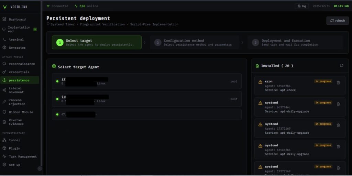Image resolution: width=352 pixels, height=176 pixels.
Task: Switch to the Task Management page
Action: tap(22, 156)
